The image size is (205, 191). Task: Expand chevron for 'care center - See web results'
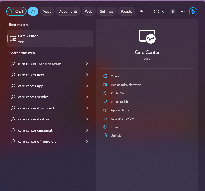pos(87,64)
